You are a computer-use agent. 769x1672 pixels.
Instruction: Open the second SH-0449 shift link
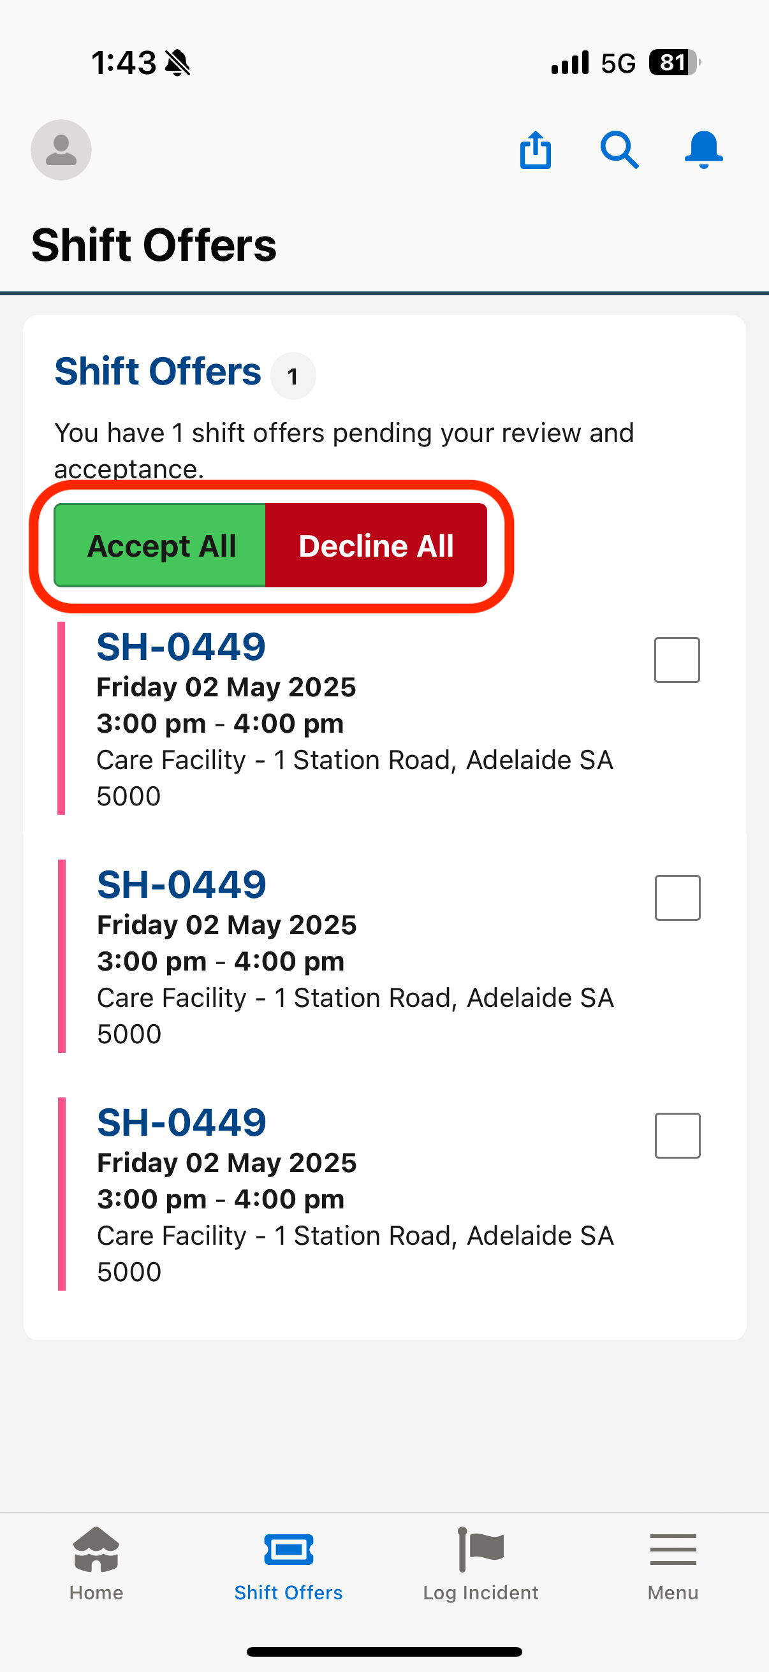pos(182,884)
